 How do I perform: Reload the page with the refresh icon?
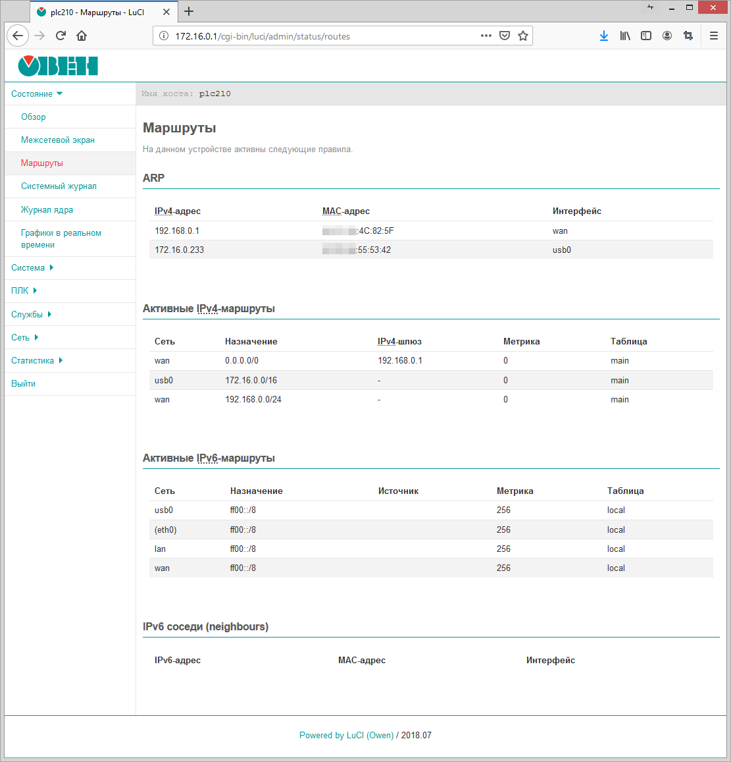(x=61, y=36)
